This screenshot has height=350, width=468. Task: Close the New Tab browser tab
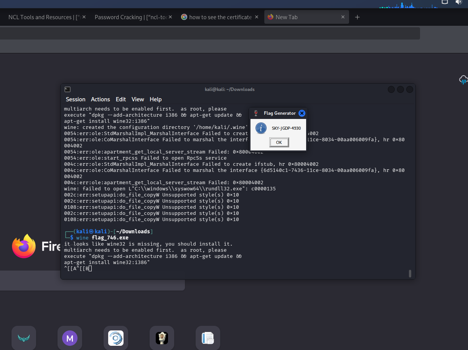(x=343, y=17)
